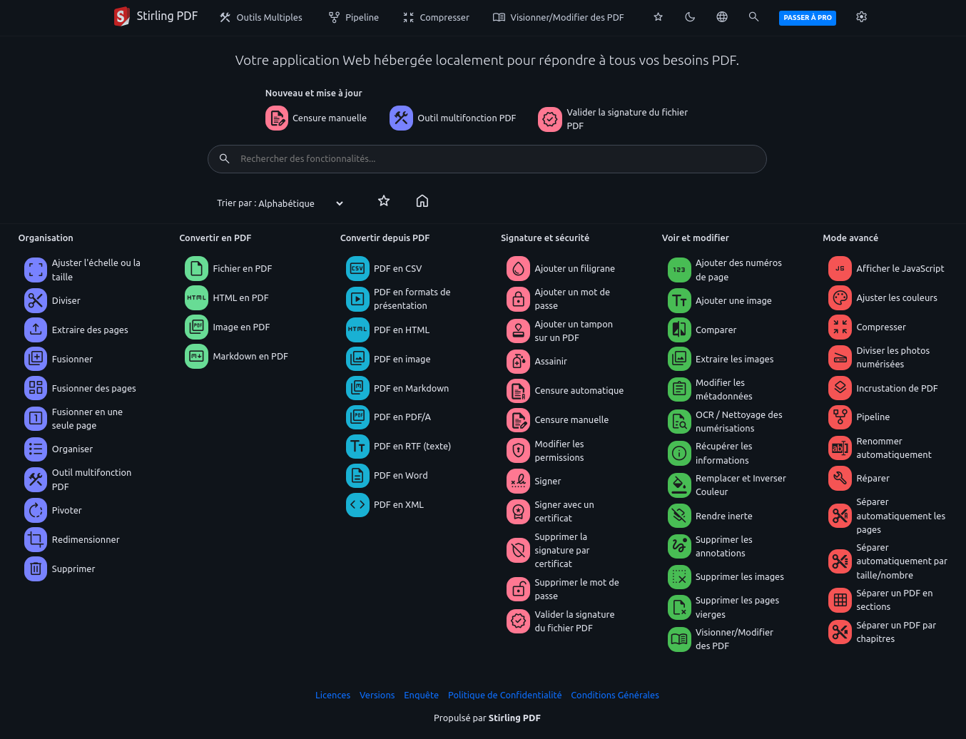
Task: Open Visionner/Modifier des PDF nav item
Action: tap(558, 17)
